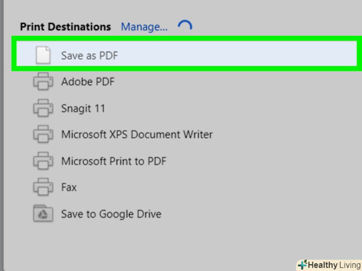This screenshot has height=271, width=362.
Task: Click the Microsoft Print to PDF printer icon
Action: (x=43, y=161)
